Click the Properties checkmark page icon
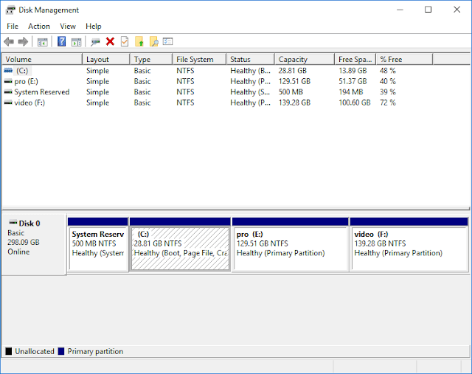Screen dimensions: 472x374 click(125, 41)
